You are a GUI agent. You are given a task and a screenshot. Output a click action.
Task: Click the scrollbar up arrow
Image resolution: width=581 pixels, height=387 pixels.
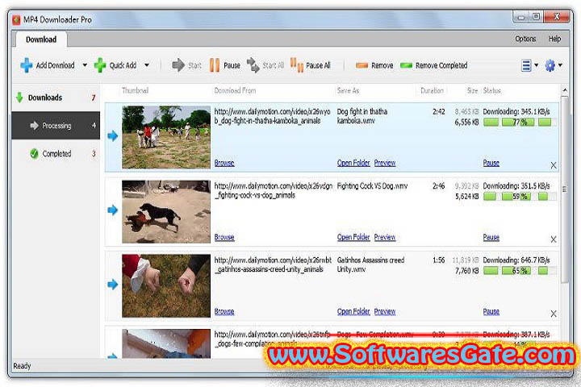564,90
